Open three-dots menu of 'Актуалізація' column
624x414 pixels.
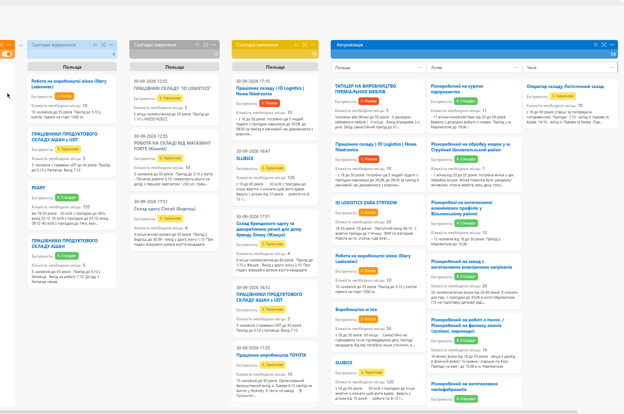click(x=612, y=45)
